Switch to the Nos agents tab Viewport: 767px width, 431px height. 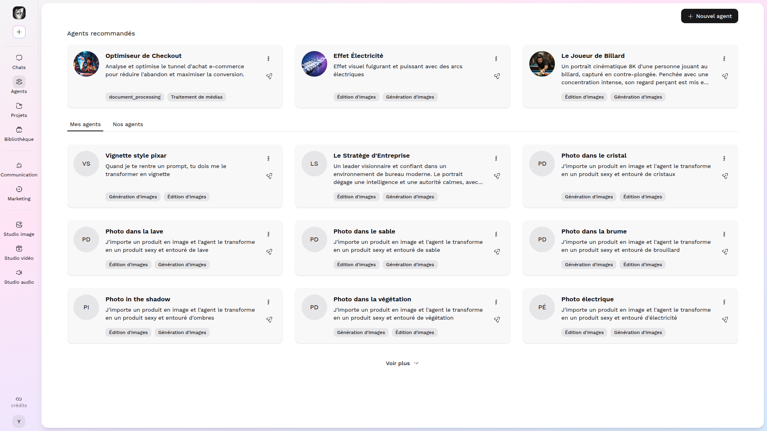pos(128,125)
